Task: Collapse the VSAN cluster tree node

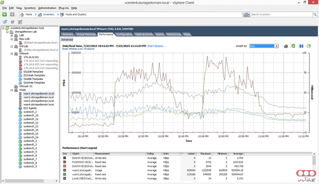Action: (x=12, y=90)
